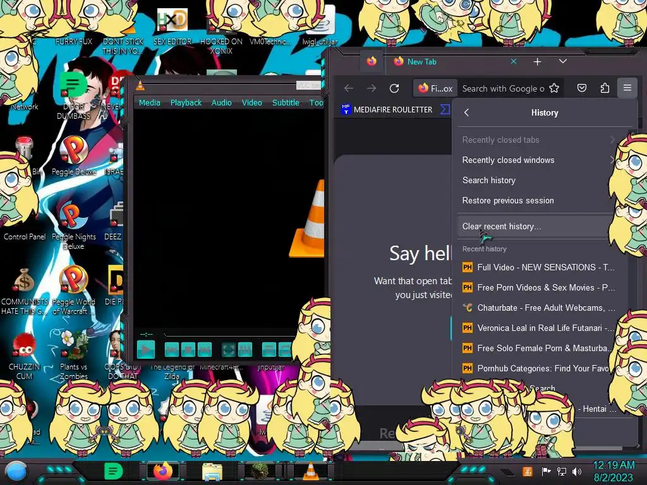Click the Start orb button

[16, 471]
